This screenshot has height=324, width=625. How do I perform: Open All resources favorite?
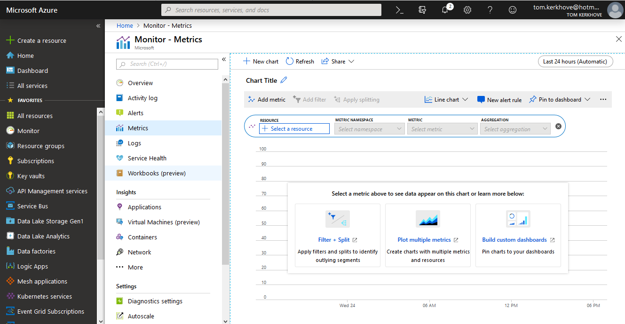pos(48,116)
